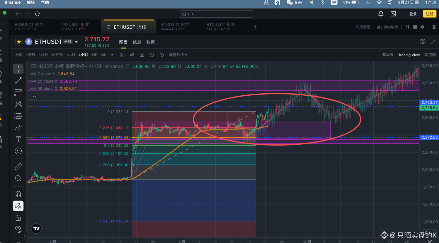The width and height of the screenshot is (439, 243).
Task: Choose the brush drawing tool
Action: pyautogui.click(x=18, y=128)
